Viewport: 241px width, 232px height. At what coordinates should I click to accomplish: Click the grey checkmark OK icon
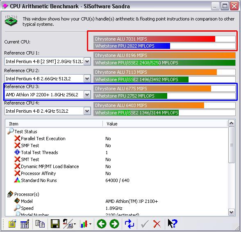pos(145,224)
